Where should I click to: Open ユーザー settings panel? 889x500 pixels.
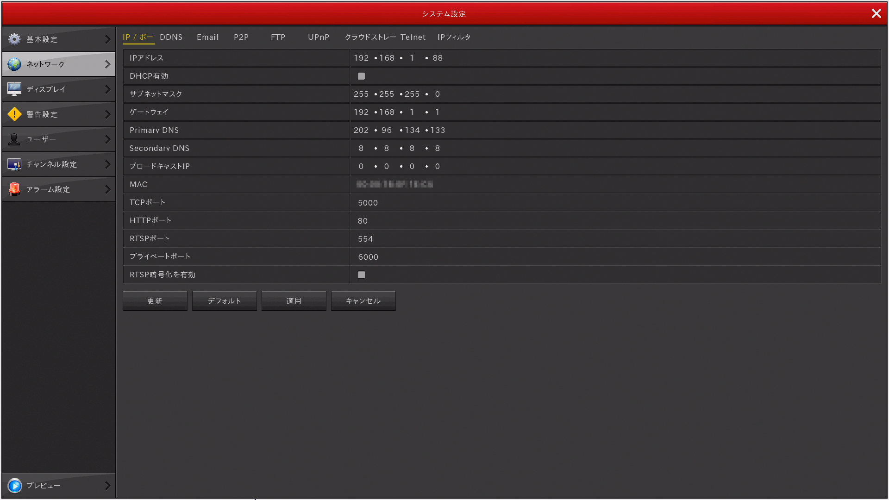click(58, 138)
